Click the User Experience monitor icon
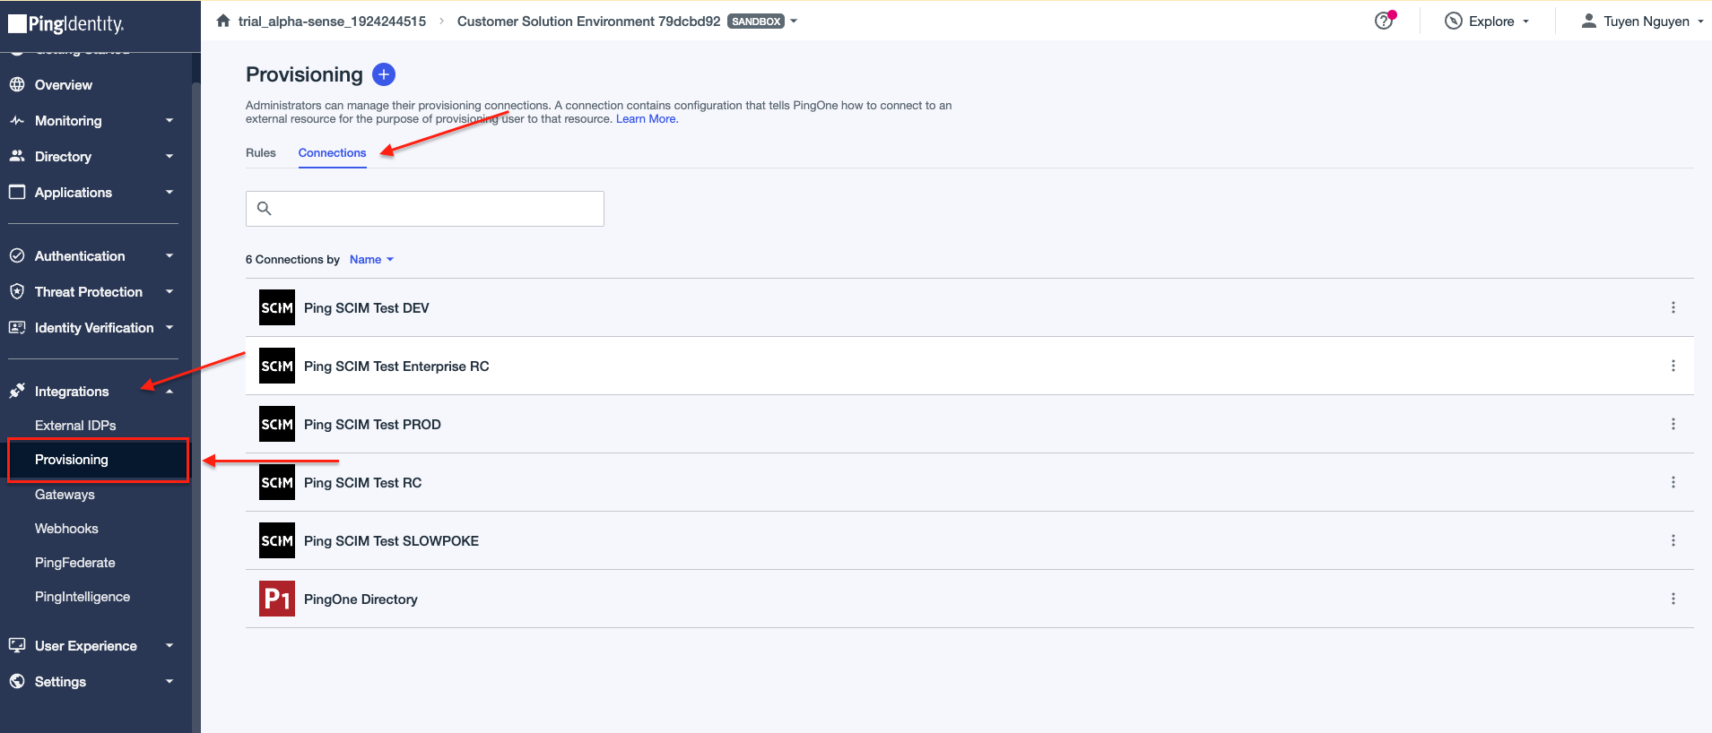Screen dimensions: 1712x733 pyautogui.click(x=17, y=645)
